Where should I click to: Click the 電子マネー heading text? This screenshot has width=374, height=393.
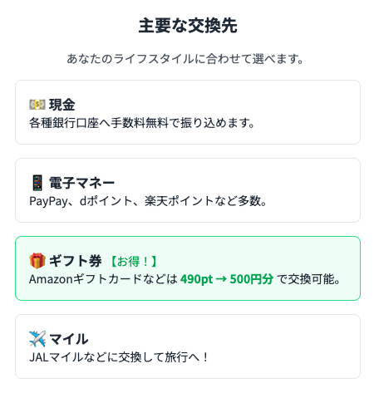[x=81, y=183]
